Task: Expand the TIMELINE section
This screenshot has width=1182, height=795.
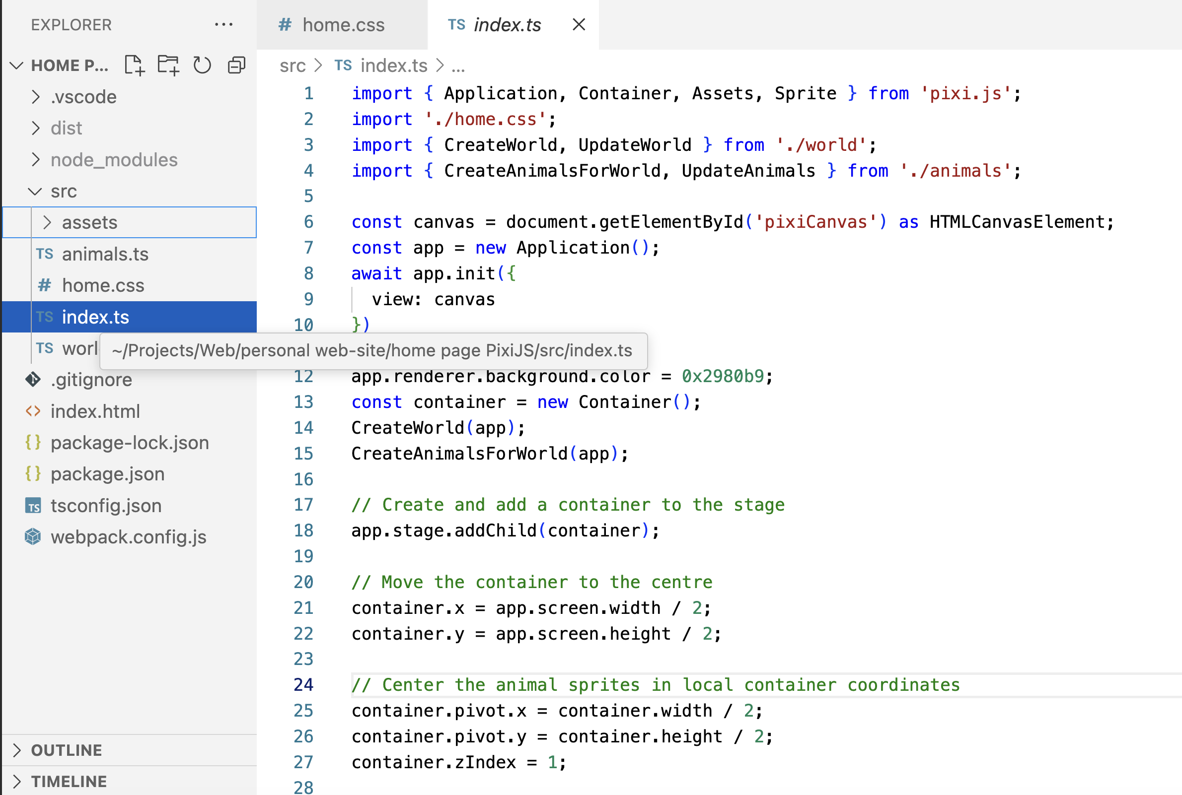Action: point(69,781)
